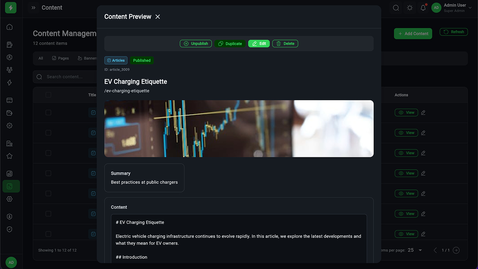
Task: Open the shield check sidebar icon
Action: tap(10, 229)
